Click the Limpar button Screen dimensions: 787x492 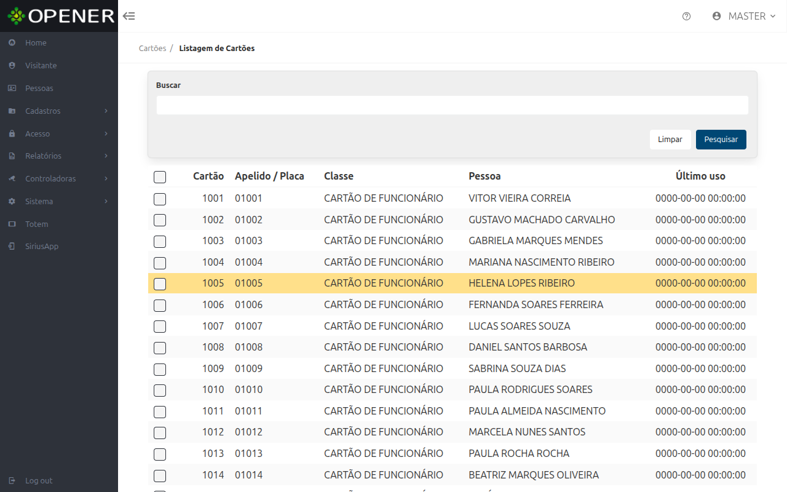(670, 140)
